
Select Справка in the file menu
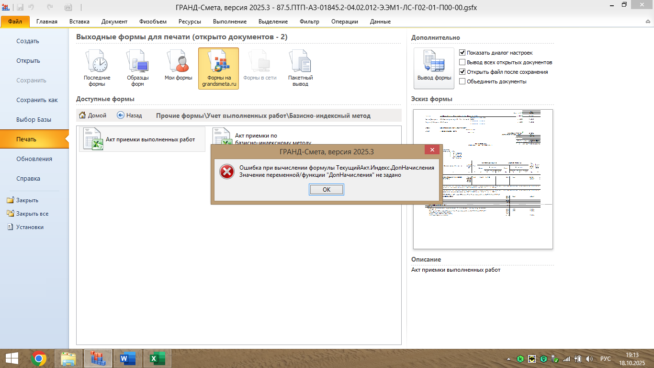point(34,179)
